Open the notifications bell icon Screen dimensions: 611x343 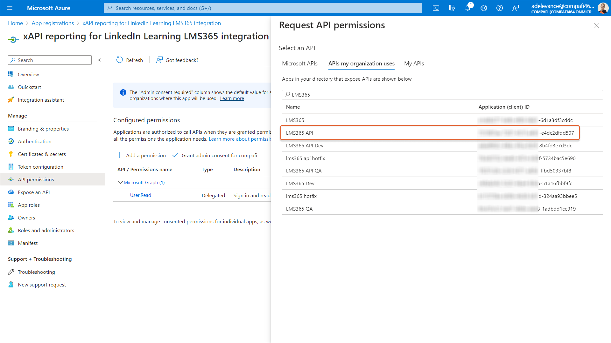(467, 8)
